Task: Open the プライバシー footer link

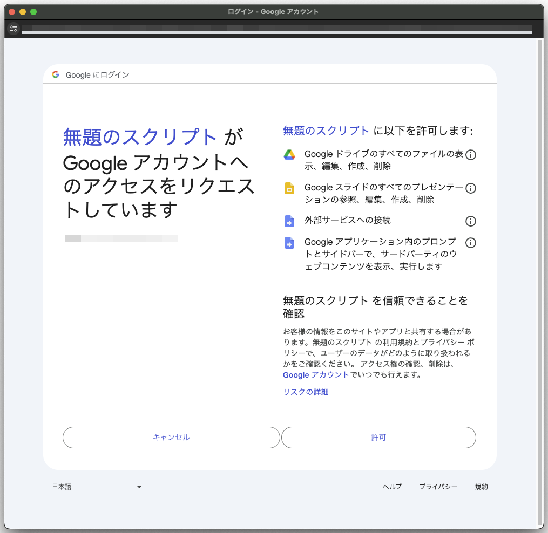Action: (438, 487)
